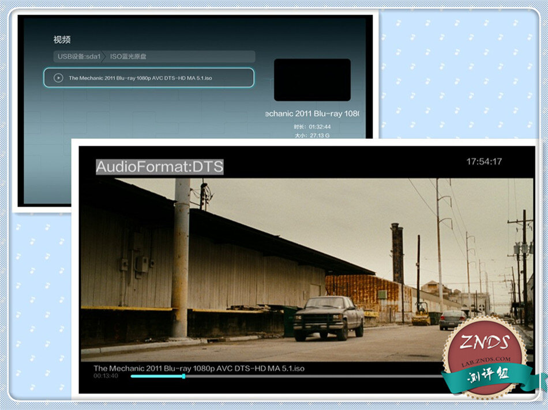Click the 视频 section heading

point(62,40)
